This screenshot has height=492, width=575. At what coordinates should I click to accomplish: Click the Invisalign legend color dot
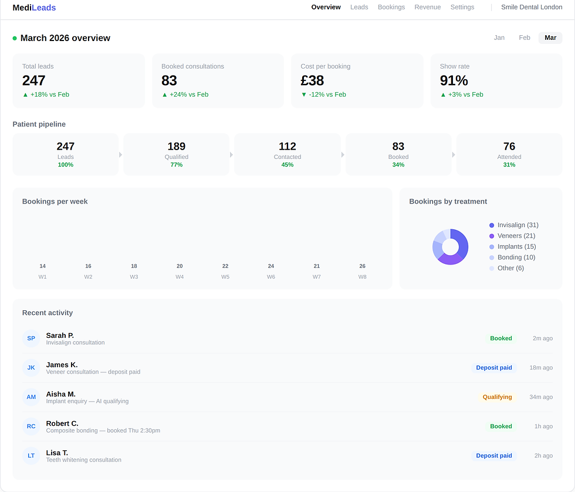492,225
